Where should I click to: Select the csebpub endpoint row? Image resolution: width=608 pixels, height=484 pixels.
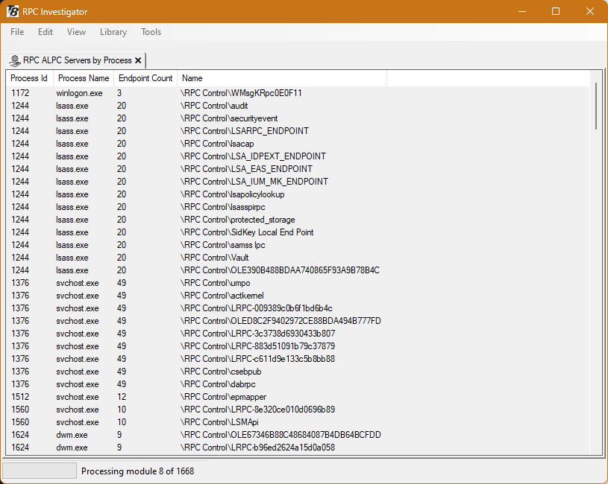[298, 372]
